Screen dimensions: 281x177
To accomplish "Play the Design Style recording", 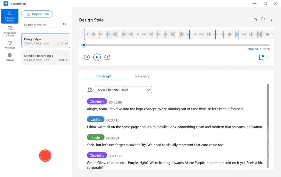I will [x=97, y=57].
